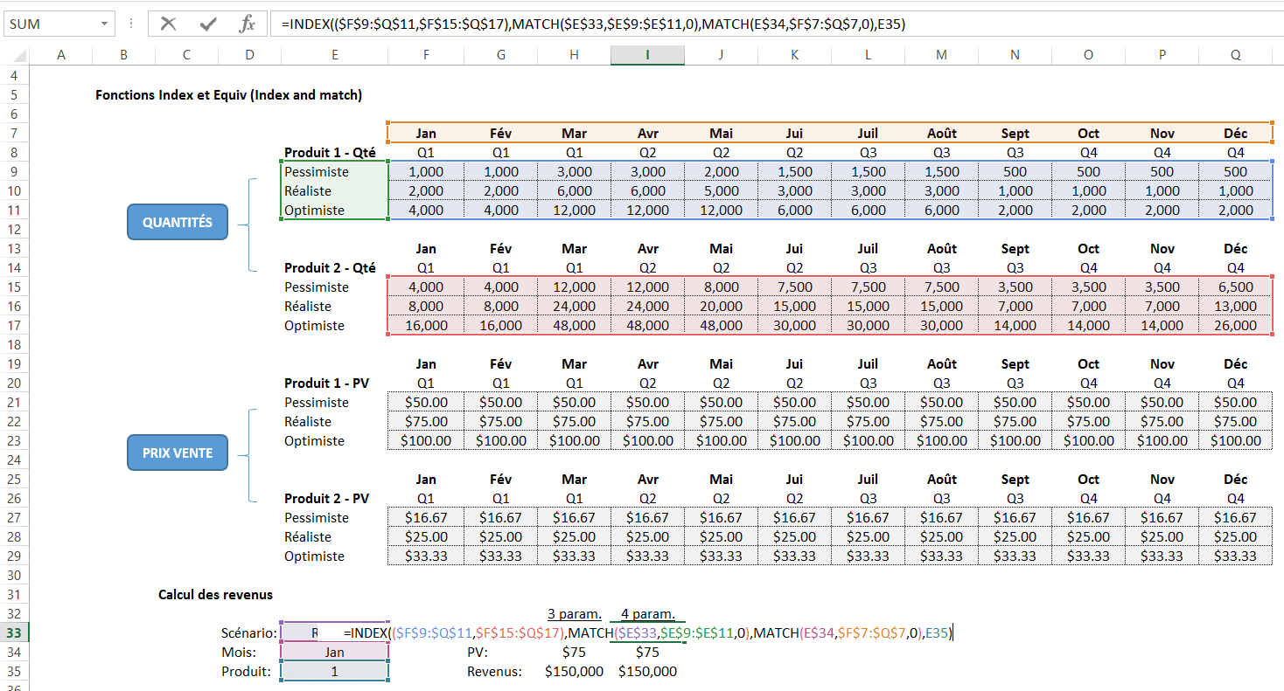Viewport: 1284px width, 691px height.
Task: Select row 33 header
Action: click(x=14, y=632)
